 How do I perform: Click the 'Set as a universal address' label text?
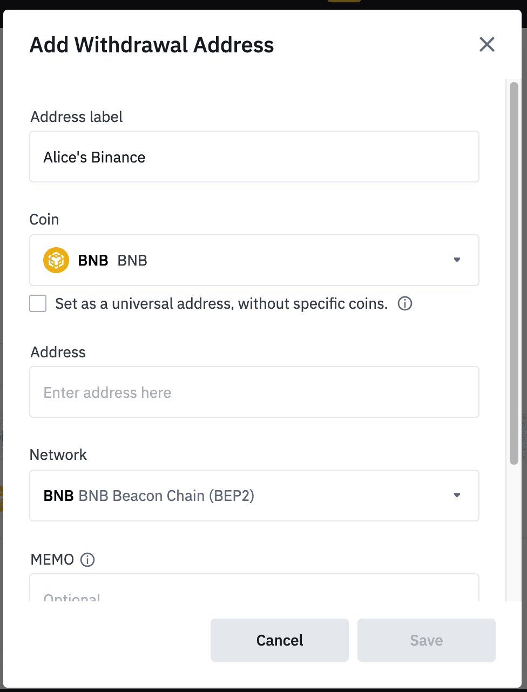[221, 303]
